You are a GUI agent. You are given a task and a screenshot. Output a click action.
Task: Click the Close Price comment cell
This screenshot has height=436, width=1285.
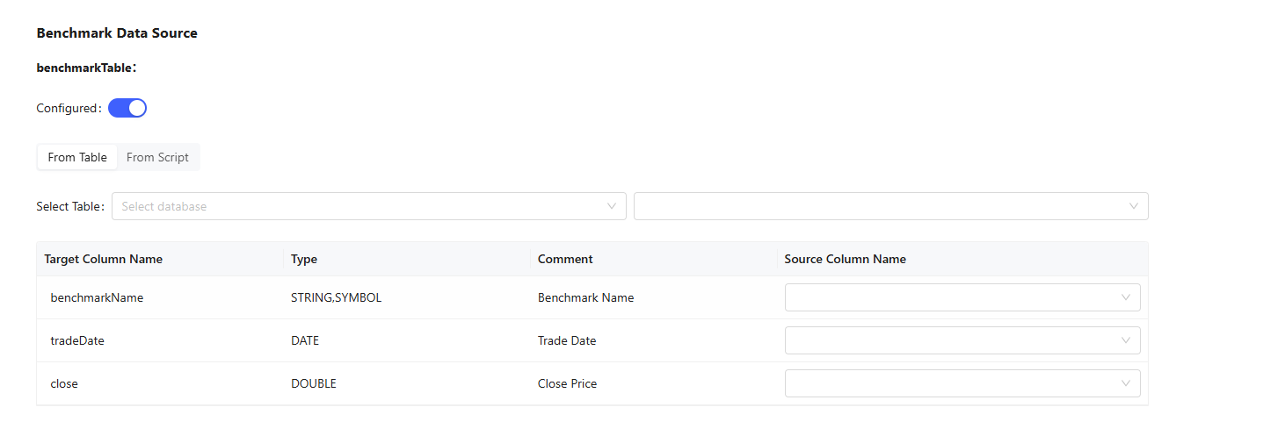(x=567, y=383)
